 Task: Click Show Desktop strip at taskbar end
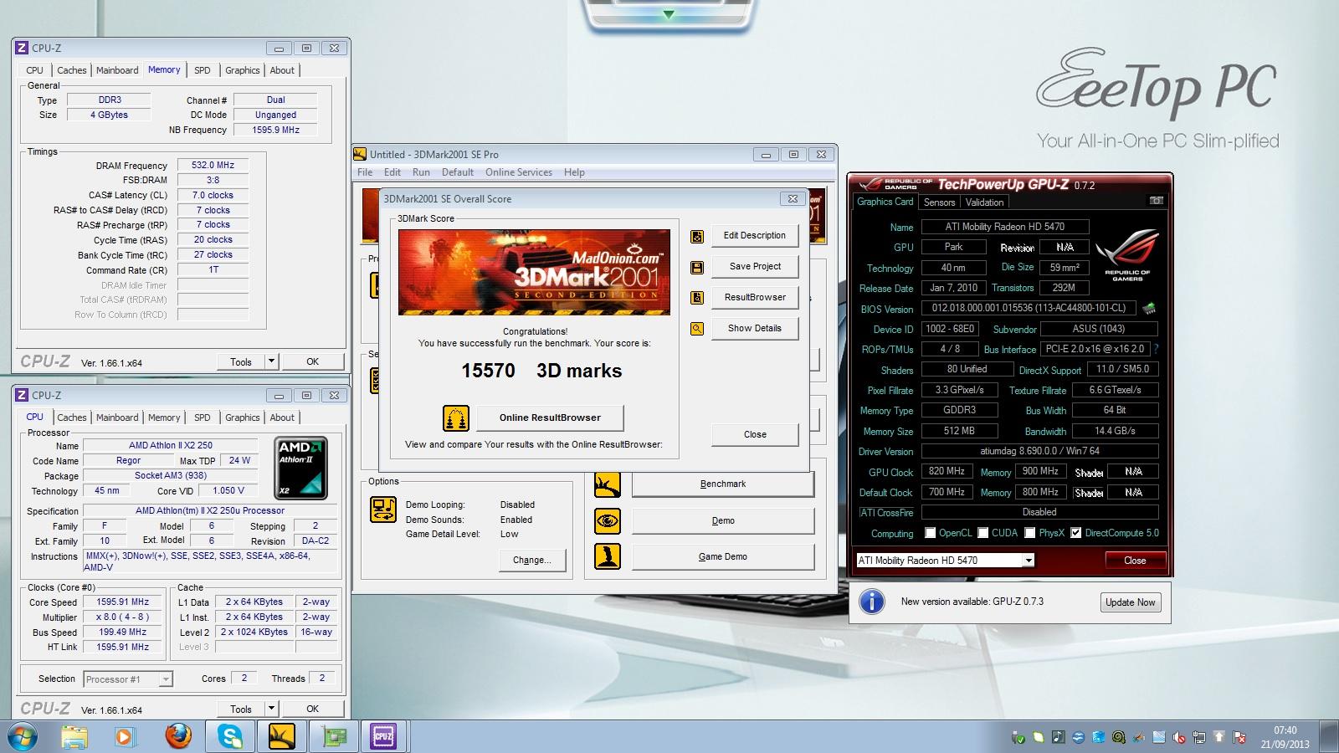pyautogui.click(x=1329, y=737)
